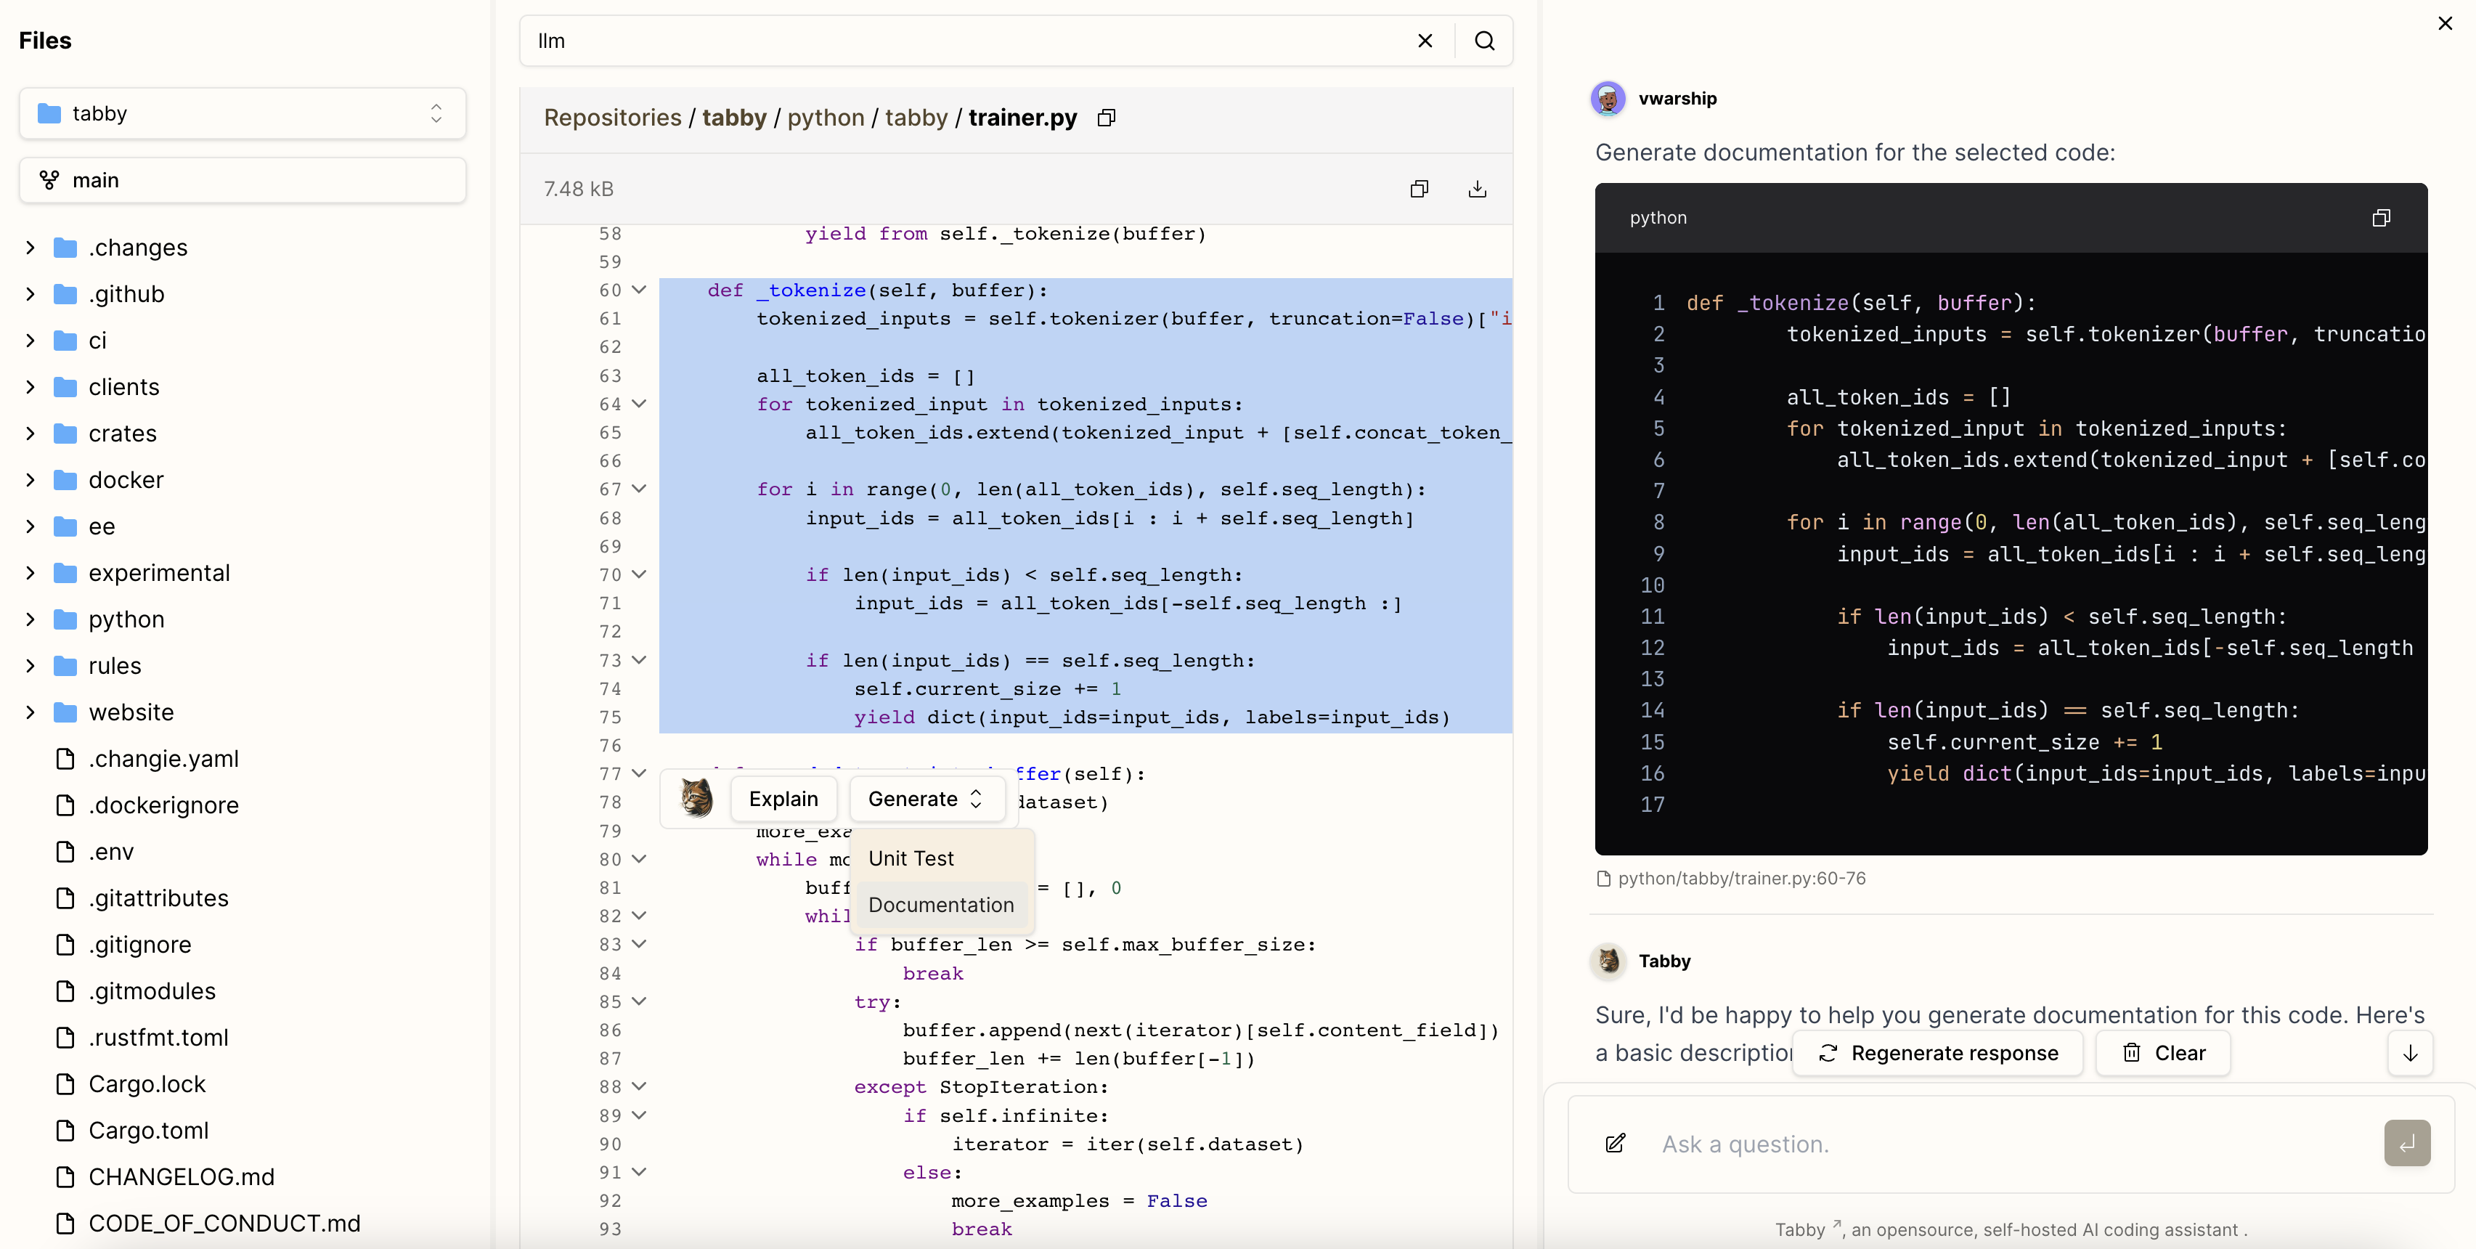The width and height of the screenshot is (2476, 1249).
Task: Copy file path next to trainer.py
Action: pyautogui.click(x=1107, y=118)
